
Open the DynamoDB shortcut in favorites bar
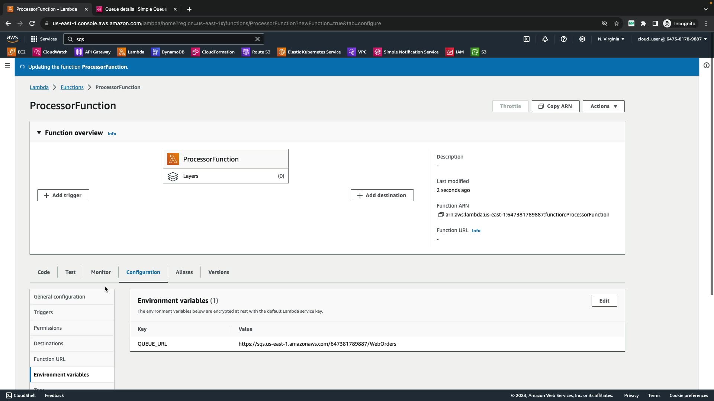(168, 52)
